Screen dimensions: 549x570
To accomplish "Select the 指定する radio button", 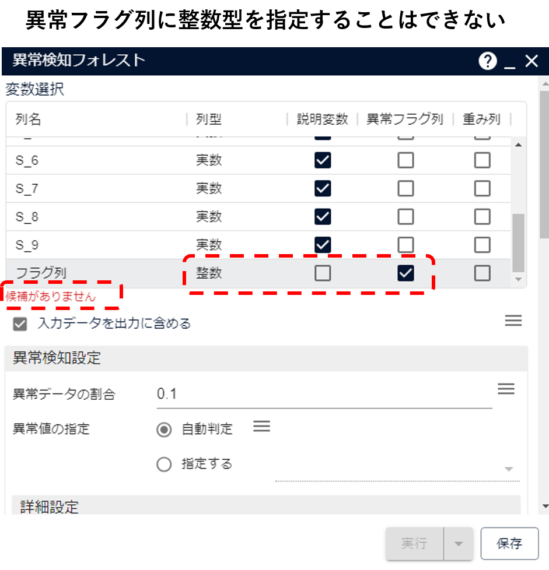I will 164,464.
